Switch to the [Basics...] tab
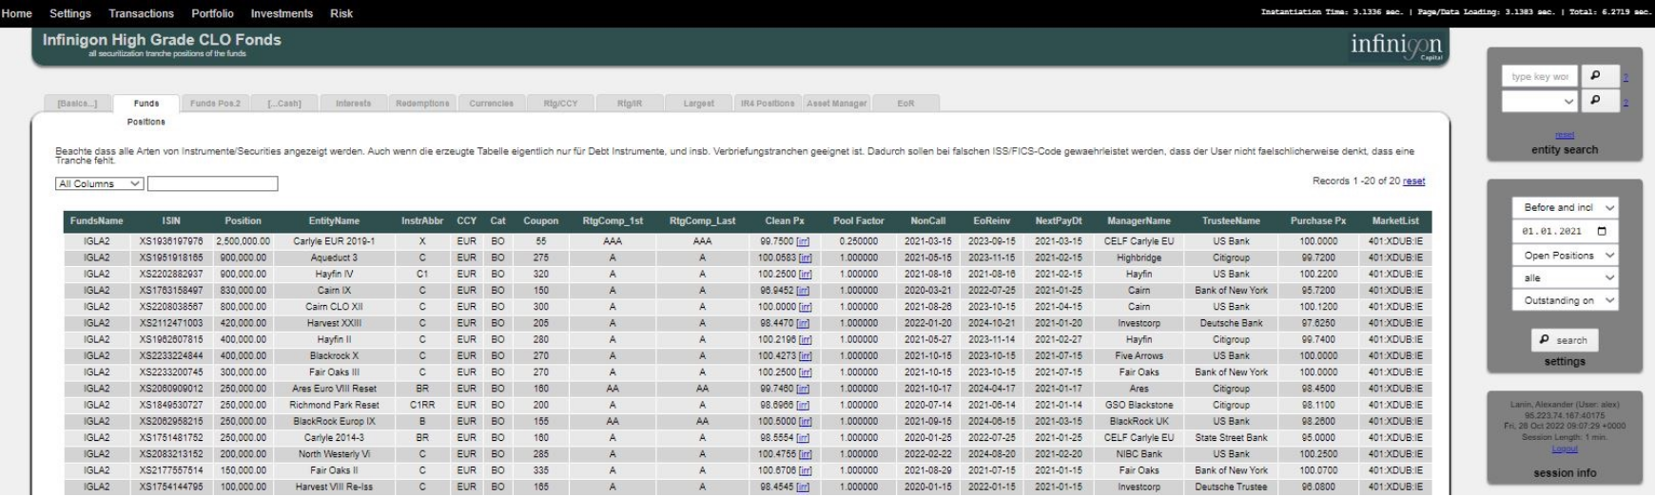This screenshot has width=1655, height=496. click(77, 104)
